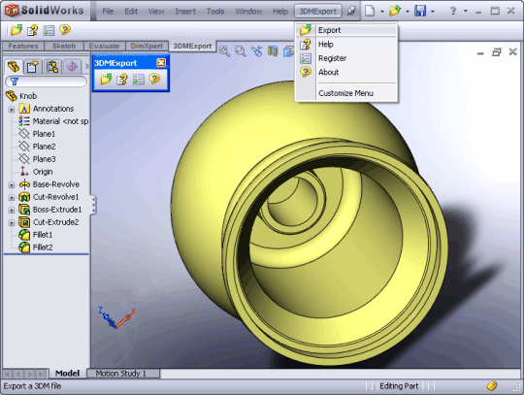The width and height of the screenshot is (524, 395).
Task: Open the ConfigurationManager tab icon
Action: click(52, 67)
